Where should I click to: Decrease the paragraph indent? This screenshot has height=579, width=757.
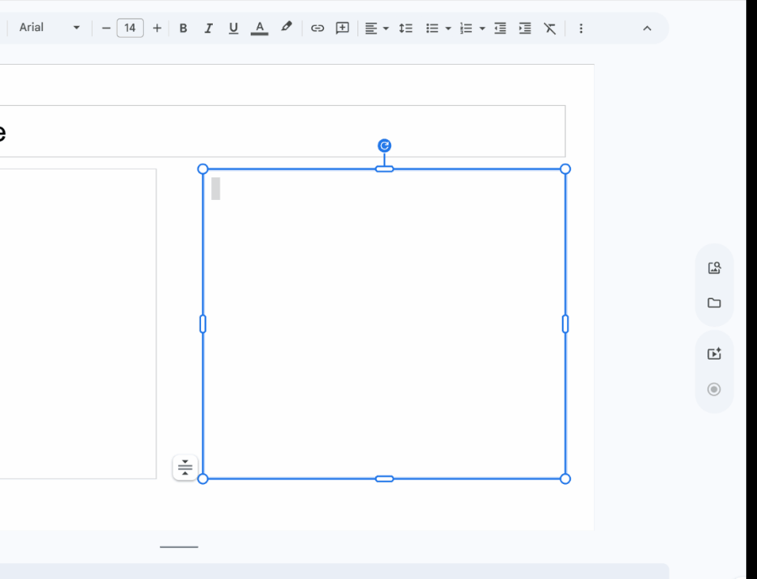(x=500, y=29)
